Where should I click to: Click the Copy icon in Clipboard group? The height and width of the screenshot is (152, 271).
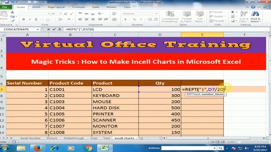[x=12, y=16]
